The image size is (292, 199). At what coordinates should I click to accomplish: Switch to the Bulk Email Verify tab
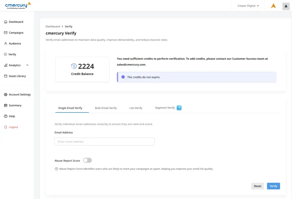[x=106, y=108]
